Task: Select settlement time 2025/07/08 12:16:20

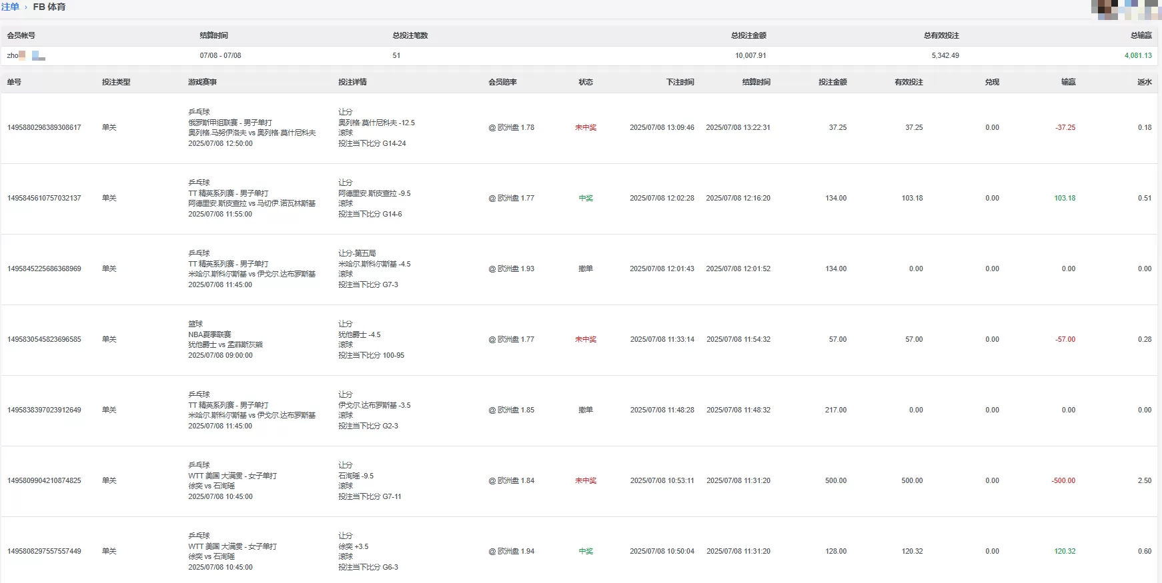Action: click(738, 198)
